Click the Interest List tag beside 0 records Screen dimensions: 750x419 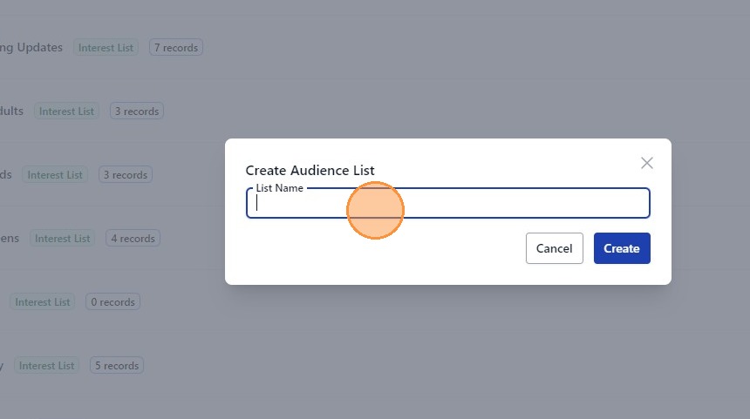tap(43, 302)
